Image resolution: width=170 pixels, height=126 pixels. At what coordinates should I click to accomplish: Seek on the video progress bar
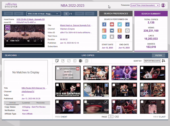point(24,44)
